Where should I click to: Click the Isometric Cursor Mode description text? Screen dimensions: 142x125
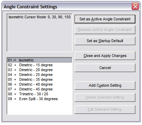tap(40, 17)
